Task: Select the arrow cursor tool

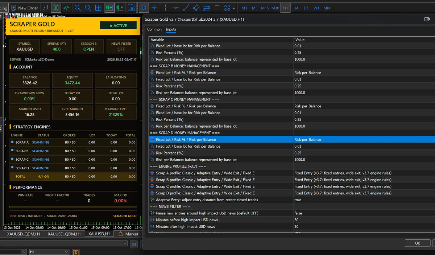Action: (144, 8)
